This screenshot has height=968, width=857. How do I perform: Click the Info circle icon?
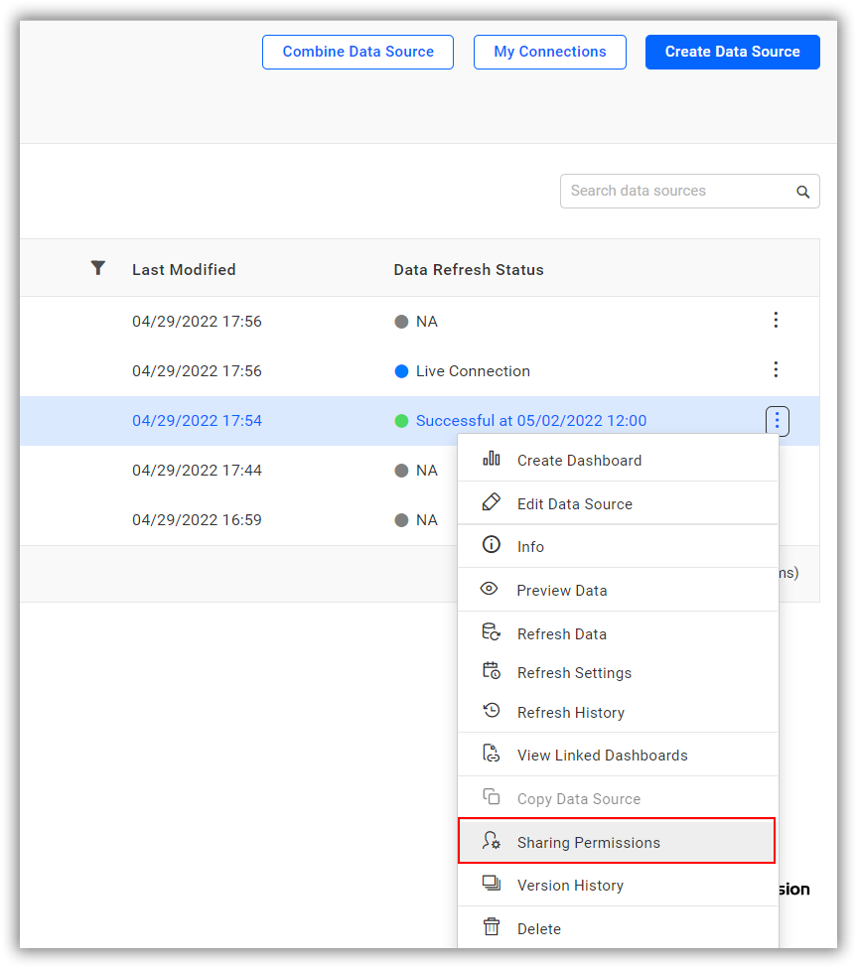[x=492, y=544]
